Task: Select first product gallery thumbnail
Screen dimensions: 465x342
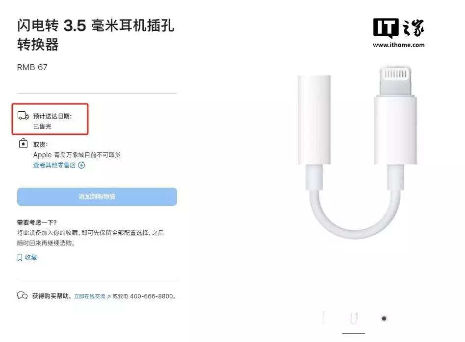Action: click(x=324, y=318)
